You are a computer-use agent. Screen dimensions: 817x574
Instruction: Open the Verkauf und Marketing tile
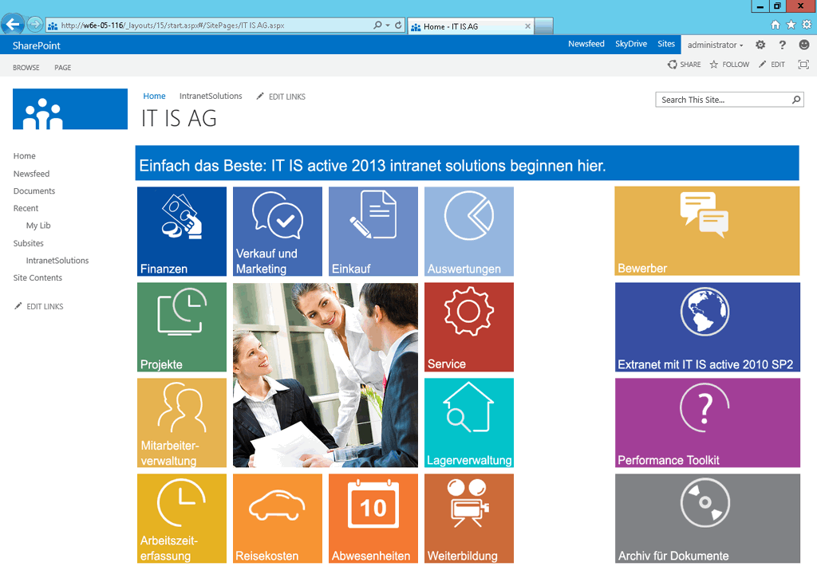click(x=278, y=231)
